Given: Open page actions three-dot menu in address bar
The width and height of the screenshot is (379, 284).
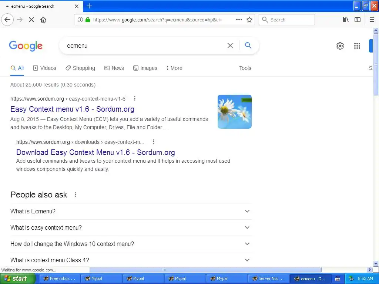Looking at the screenshot, I should coord(239,20).
